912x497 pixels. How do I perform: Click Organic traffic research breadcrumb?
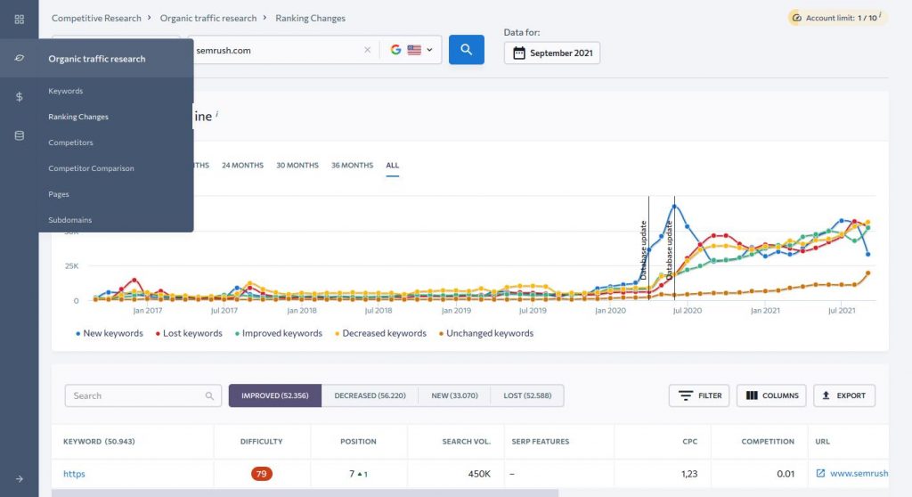click(208, 18)
